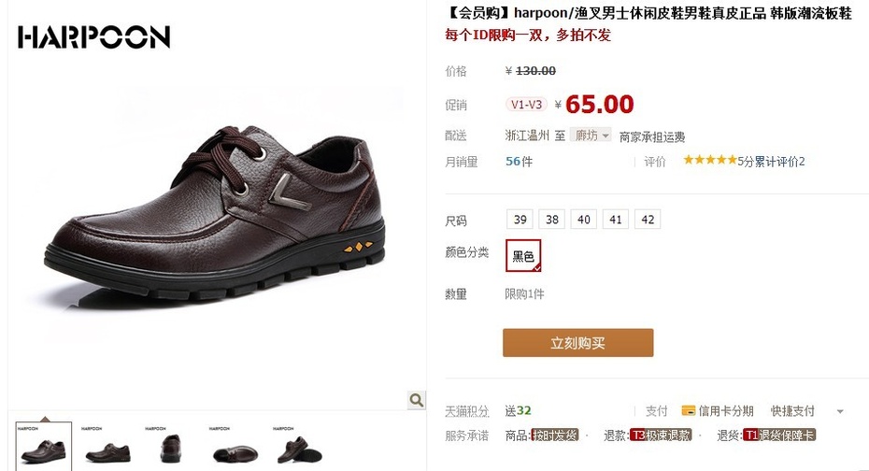
Task: Click the magnifier zoom icon under shoe image
Action: (416, 400)
